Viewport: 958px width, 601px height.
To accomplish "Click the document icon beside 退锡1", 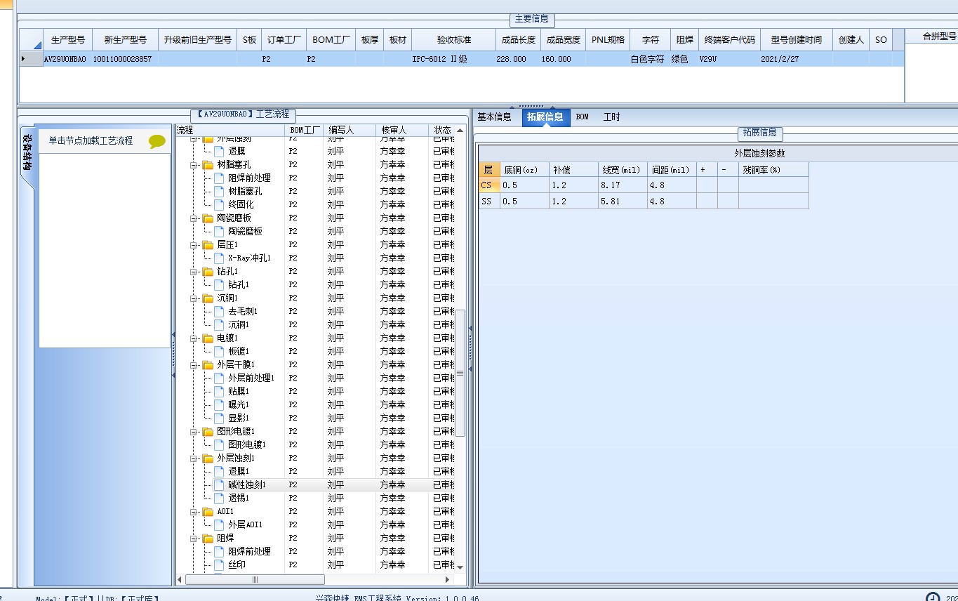I will [219, 498].
